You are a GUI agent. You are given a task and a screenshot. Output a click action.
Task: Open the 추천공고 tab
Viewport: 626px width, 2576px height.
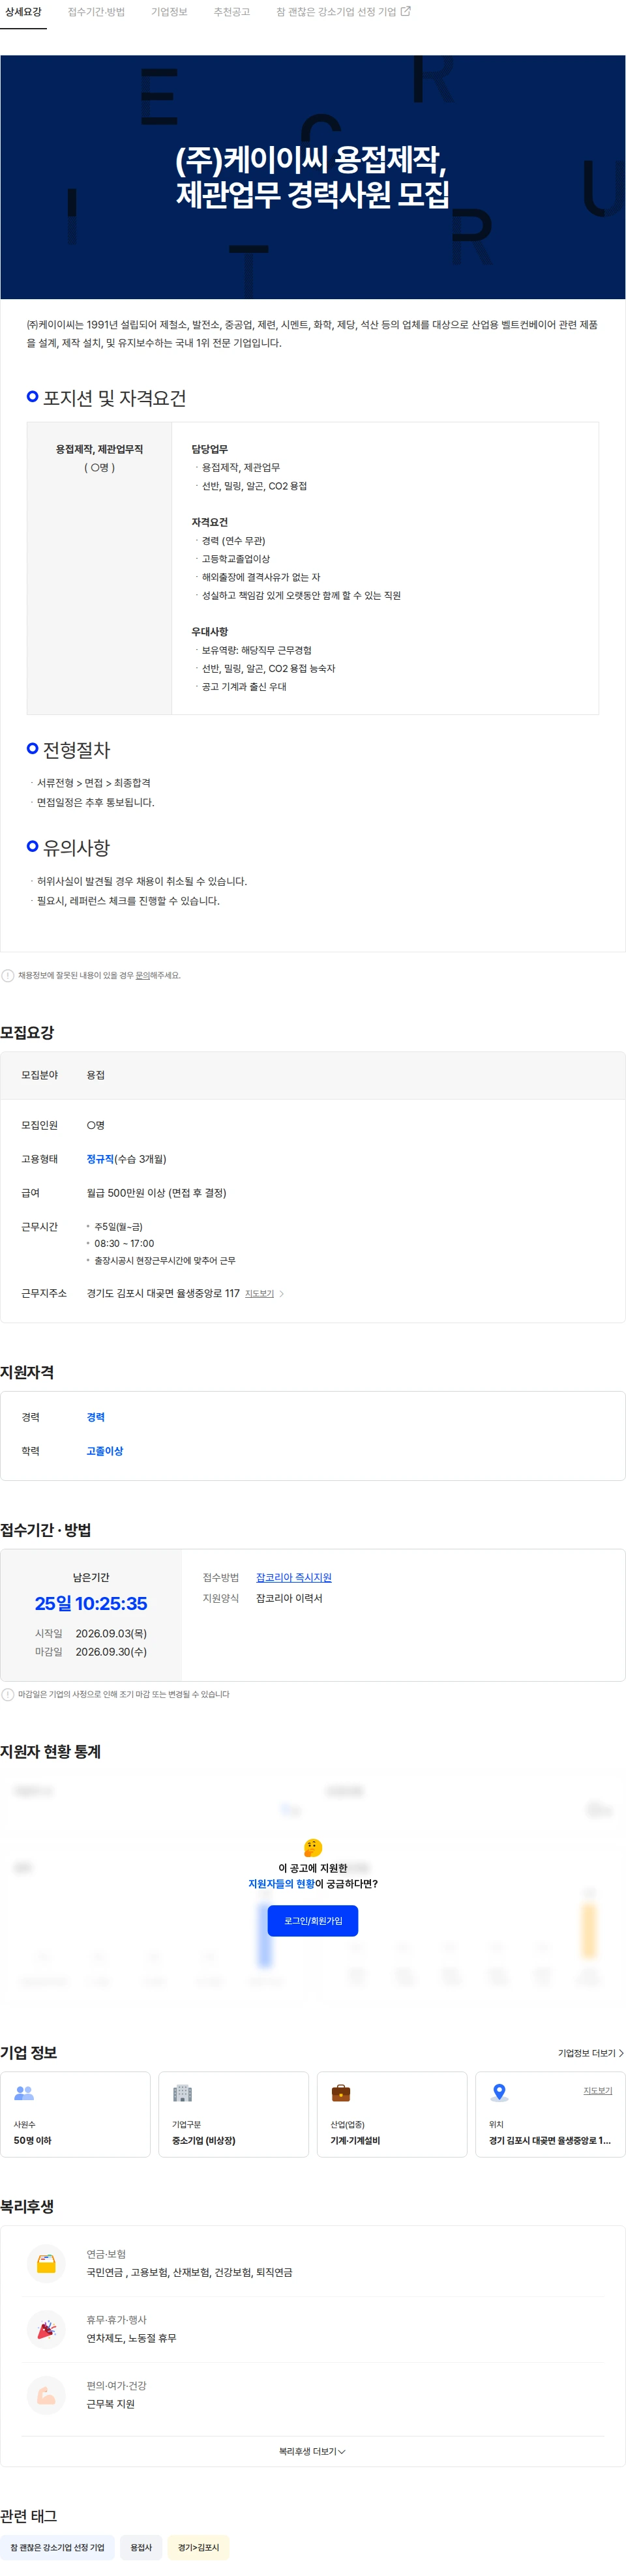click(x=231, y=12)
